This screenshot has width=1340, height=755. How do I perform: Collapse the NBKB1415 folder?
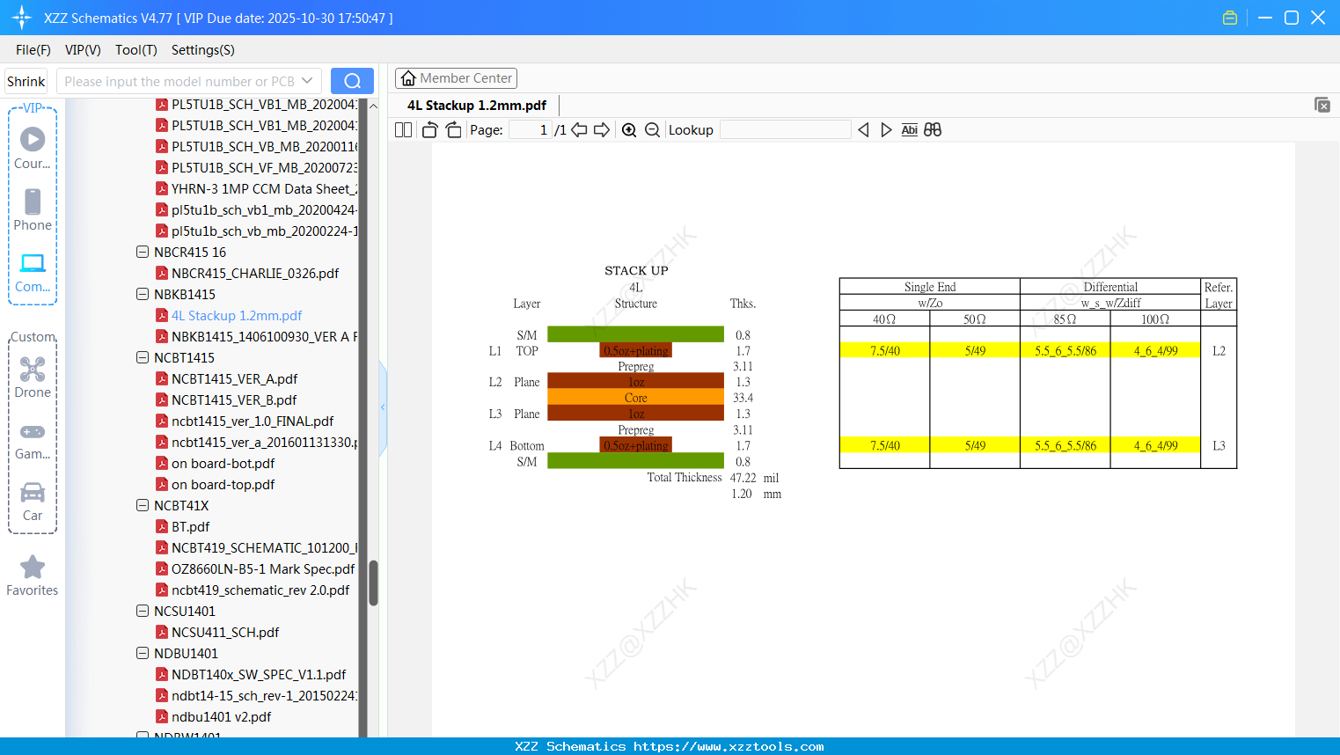[143, 294]
